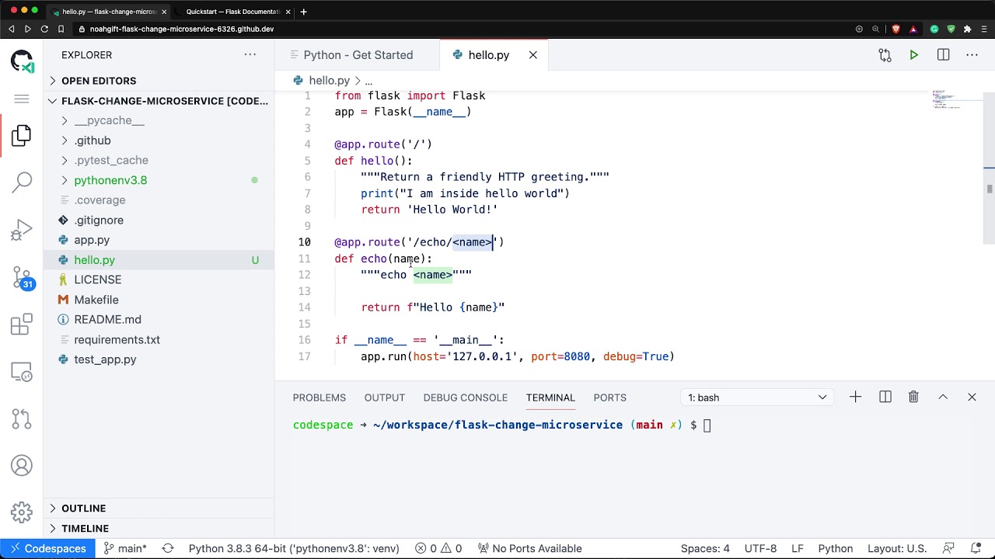Toggle the hamburger application menu
The image size is (995, 559).
(x=22, y=99)
